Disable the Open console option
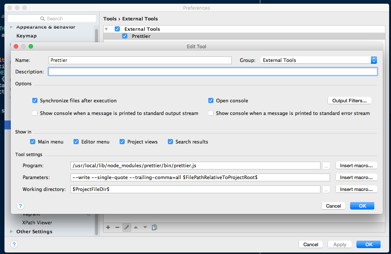The width and height of the screenshot is (391, 254). [x=211, y=100]
